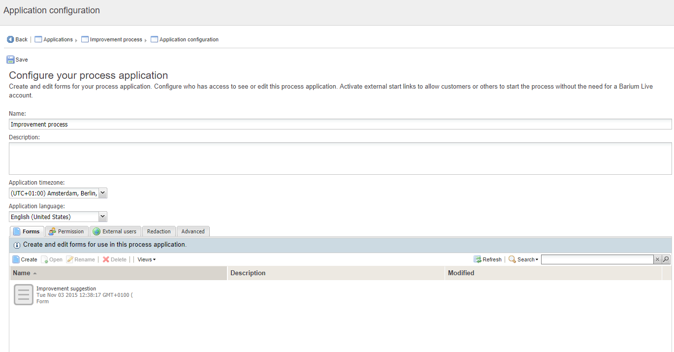
Task: Click the Refresh icon
Action: [x=477, y=259]
